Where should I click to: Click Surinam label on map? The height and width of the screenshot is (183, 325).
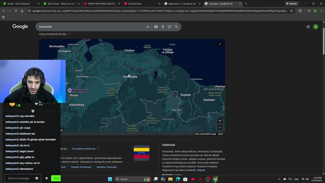209,100
